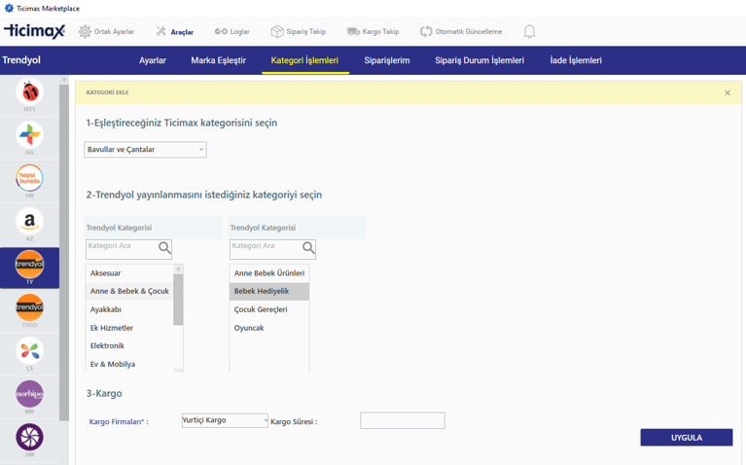
Task: Switch to the Marka Eşleştir tab
Action: (x=219, y=60)
